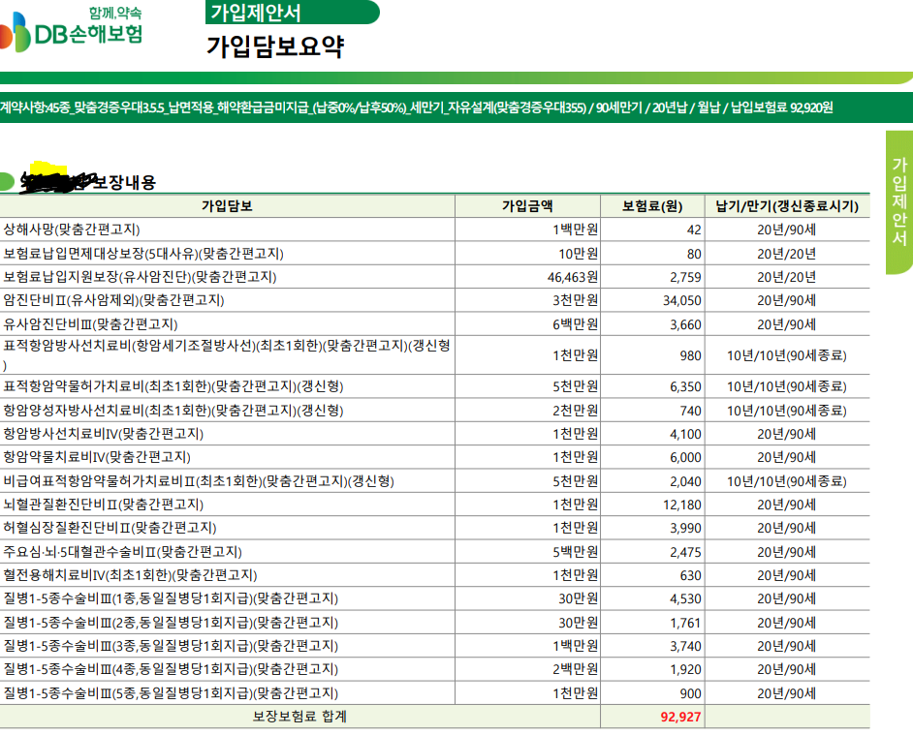This screenshot has width=913, height=735.
Task: Click the 가입제안서 green header label
Action: click(x=293, y=13)
